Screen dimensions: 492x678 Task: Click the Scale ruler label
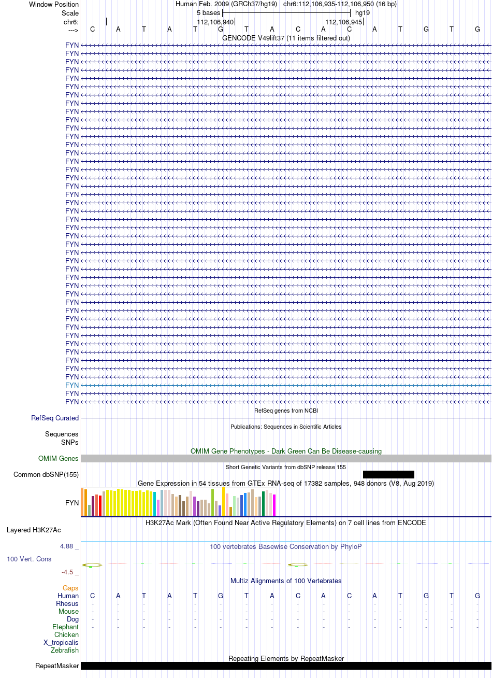(70, 13)
